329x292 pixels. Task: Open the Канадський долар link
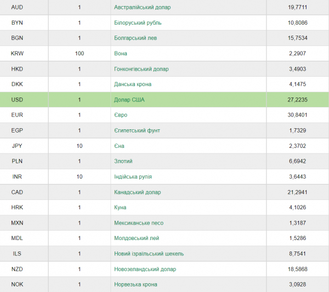pyautogui.click(x=138, y=192)
